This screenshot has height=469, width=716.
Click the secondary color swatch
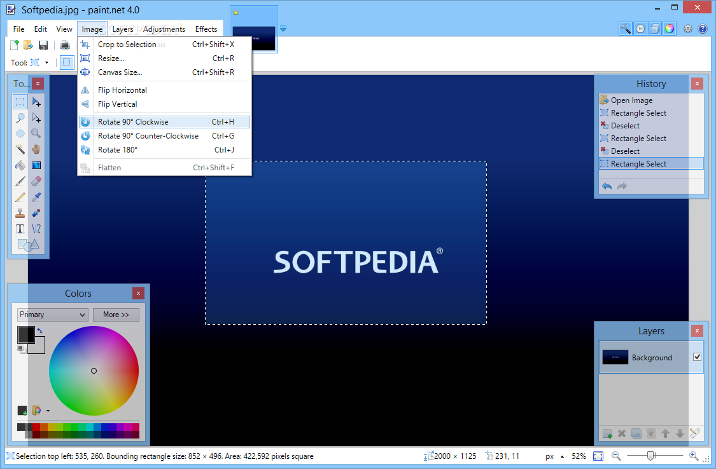pyautogui.click(x=39, y=348)
